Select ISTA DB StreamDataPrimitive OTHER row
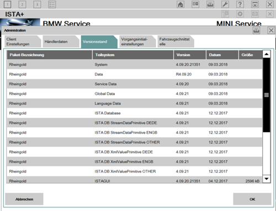The width and height of the screenshot is (276, 211). point(135,142)
